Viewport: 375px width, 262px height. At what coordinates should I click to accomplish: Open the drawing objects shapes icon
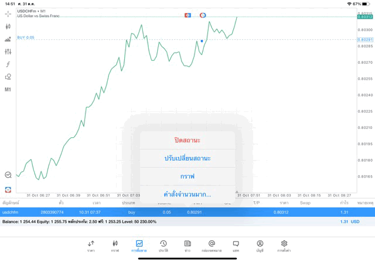[8, 77]
